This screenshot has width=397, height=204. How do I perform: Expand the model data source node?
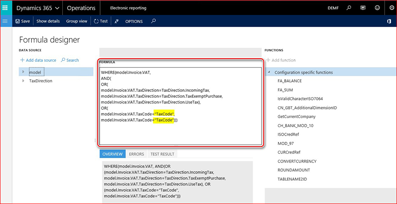click(23, 72)
